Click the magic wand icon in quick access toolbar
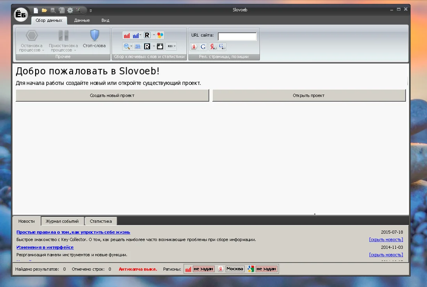This screenshot has width=427, height=287. pyautogui.click(x=79, y=11)
